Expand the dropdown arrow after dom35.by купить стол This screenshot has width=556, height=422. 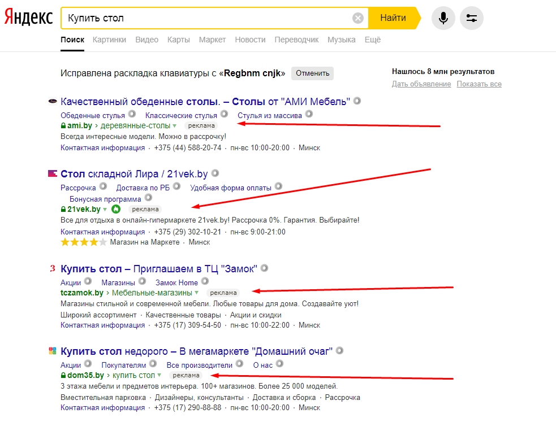click(x=159, y=375)
